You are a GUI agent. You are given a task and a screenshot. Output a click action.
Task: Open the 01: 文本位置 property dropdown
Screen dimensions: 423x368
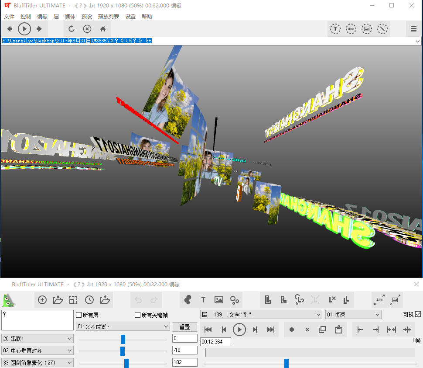(123, 326)
